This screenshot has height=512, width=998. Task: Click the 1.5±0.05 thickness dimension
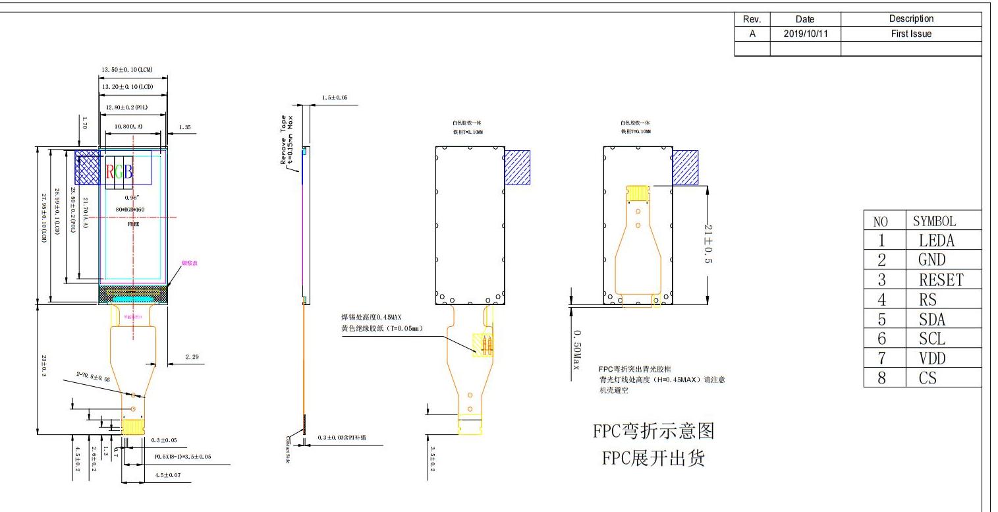[x=335, y=98]
